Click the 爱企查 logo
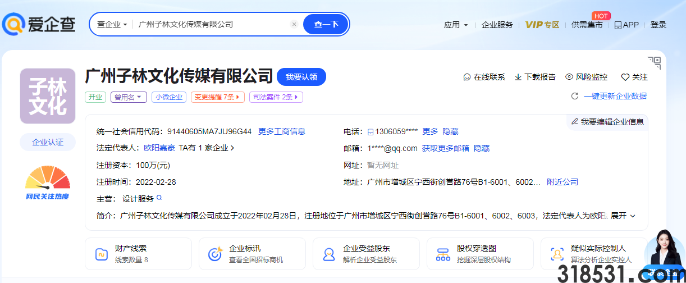The image size is (686, 283). [x=39, y=24]
